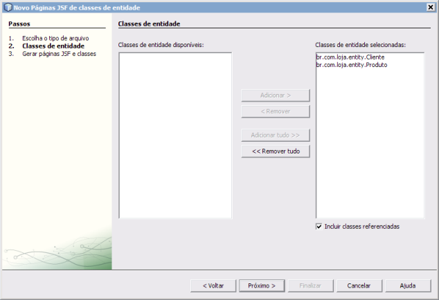Advance with the Próximo > button
The width and height of the screenshot is (439, 300).
(262, 285)
